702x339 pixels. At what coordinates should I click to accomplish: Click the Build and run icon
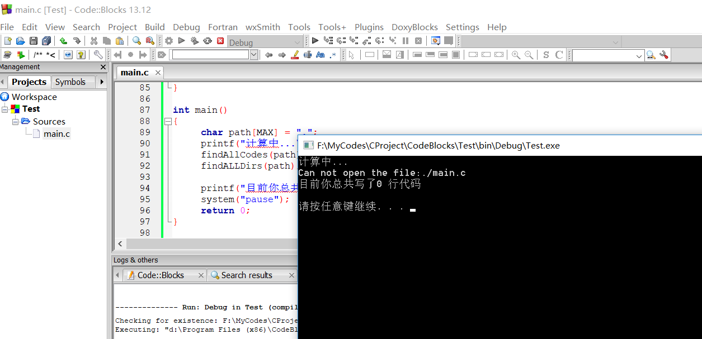[195, 41]
